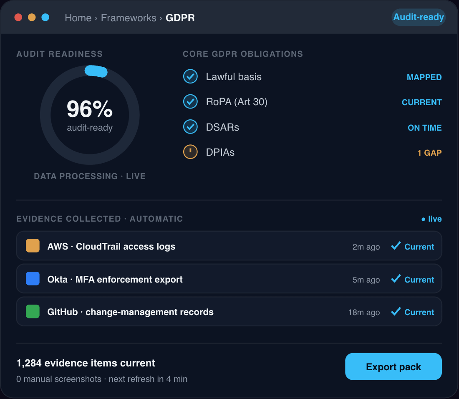Screen dimensions: 459x399
Task: Click the 5m ago timestamp
Action: click(x=366, y=280)
